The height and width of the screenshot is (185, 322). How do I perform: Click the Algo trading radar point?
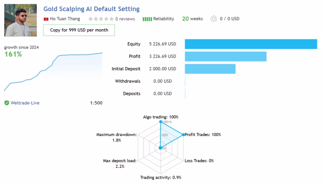(161, 122)
